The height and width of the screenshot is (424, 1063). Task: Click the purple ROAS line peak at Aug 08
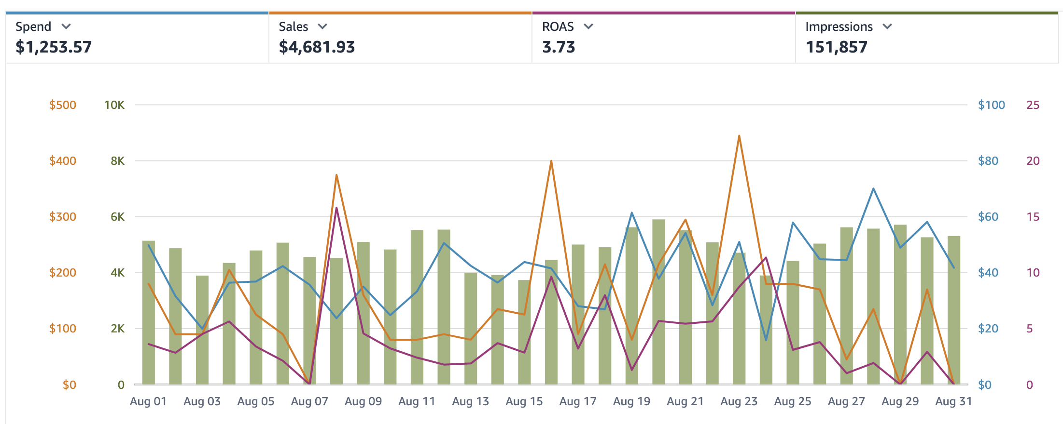pyautogui.click(x=336, y=208)
